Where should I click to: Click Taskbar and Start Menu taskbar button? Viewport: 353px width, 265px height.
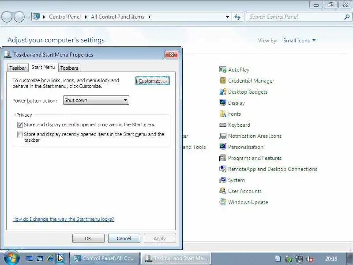176,258
